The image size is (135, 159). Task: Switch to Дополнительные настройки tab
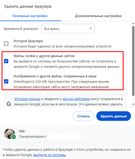(x=98, y=16)
